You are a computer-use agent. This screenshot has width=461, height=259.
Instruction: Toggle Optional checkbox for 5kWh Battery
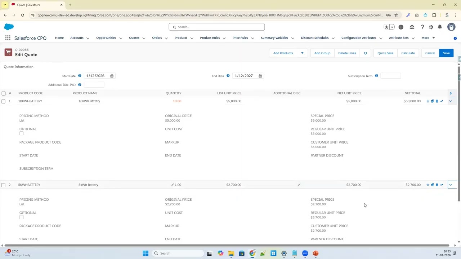[x=21, y=217]
